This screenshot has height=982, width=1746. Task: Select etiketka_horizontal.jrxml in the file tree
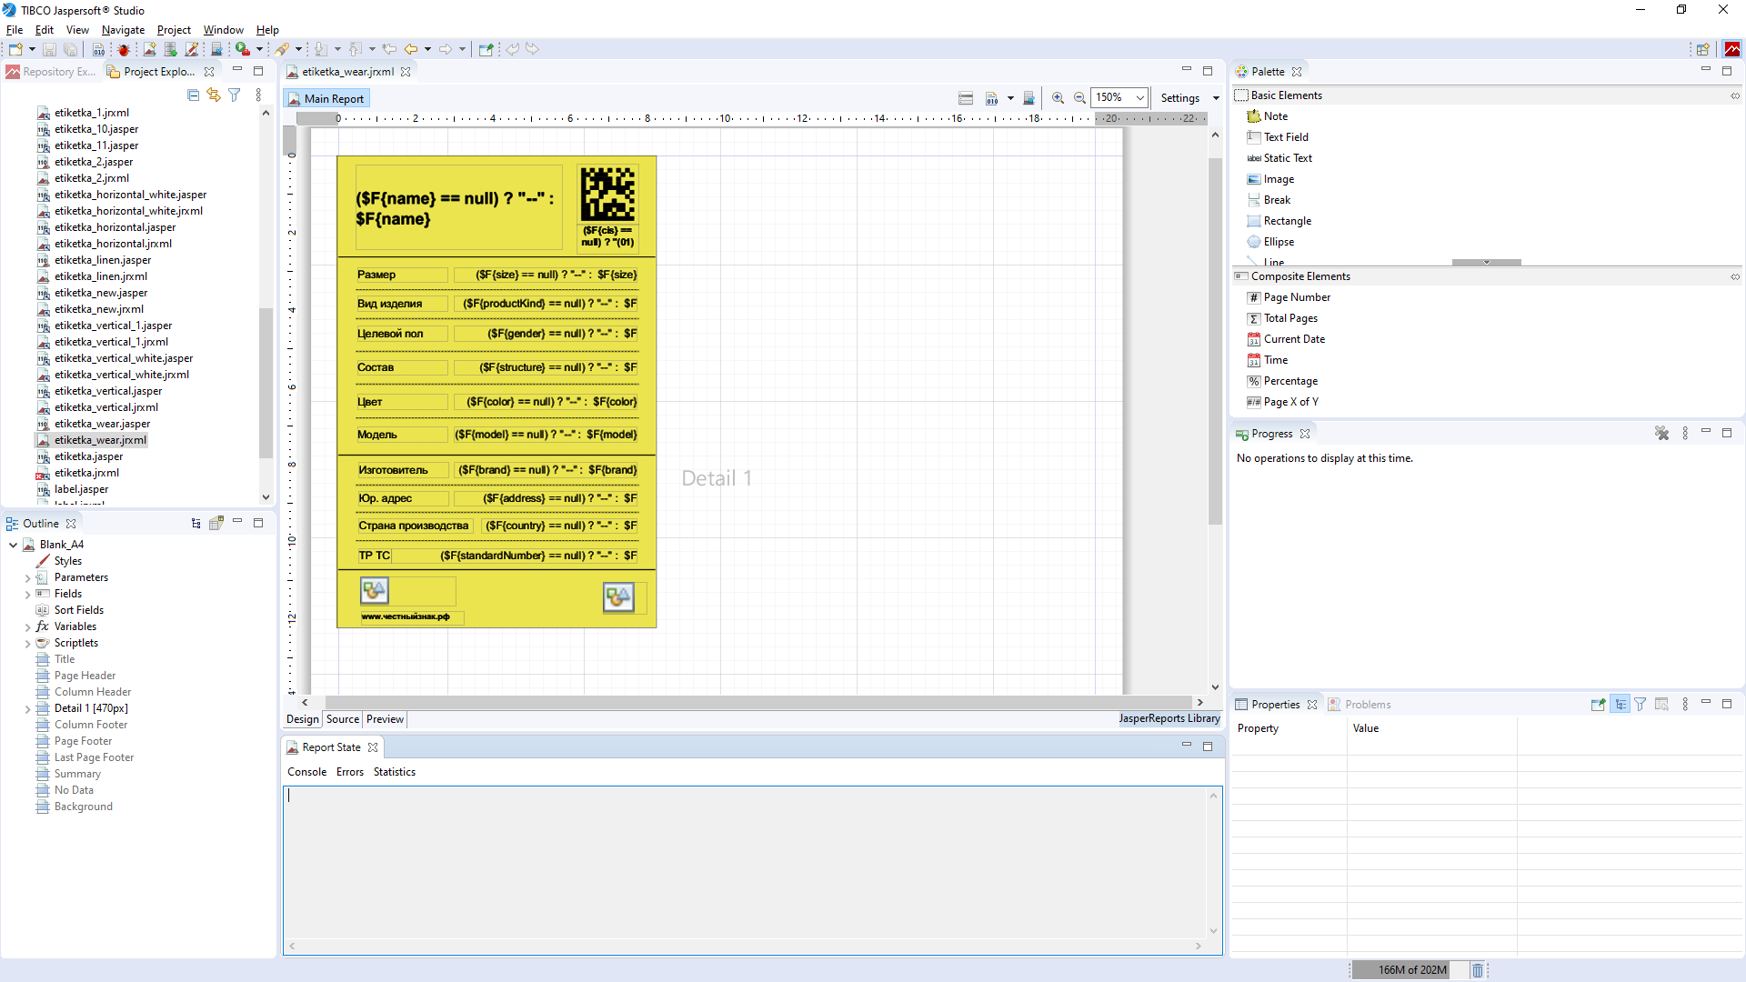(x=113, y=244)
